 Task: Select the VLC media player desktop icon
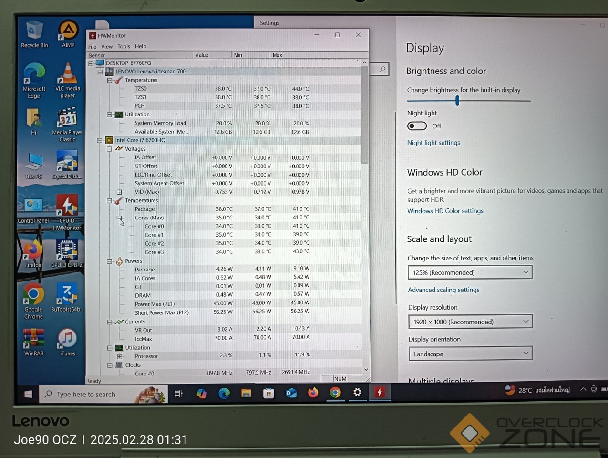(x=68, y=81)
